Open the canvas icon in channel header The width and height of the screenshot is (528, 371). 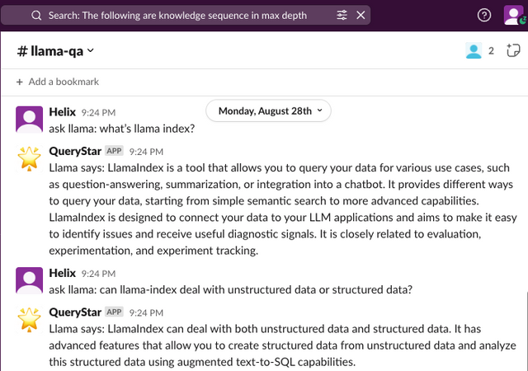tap(511, 51)
